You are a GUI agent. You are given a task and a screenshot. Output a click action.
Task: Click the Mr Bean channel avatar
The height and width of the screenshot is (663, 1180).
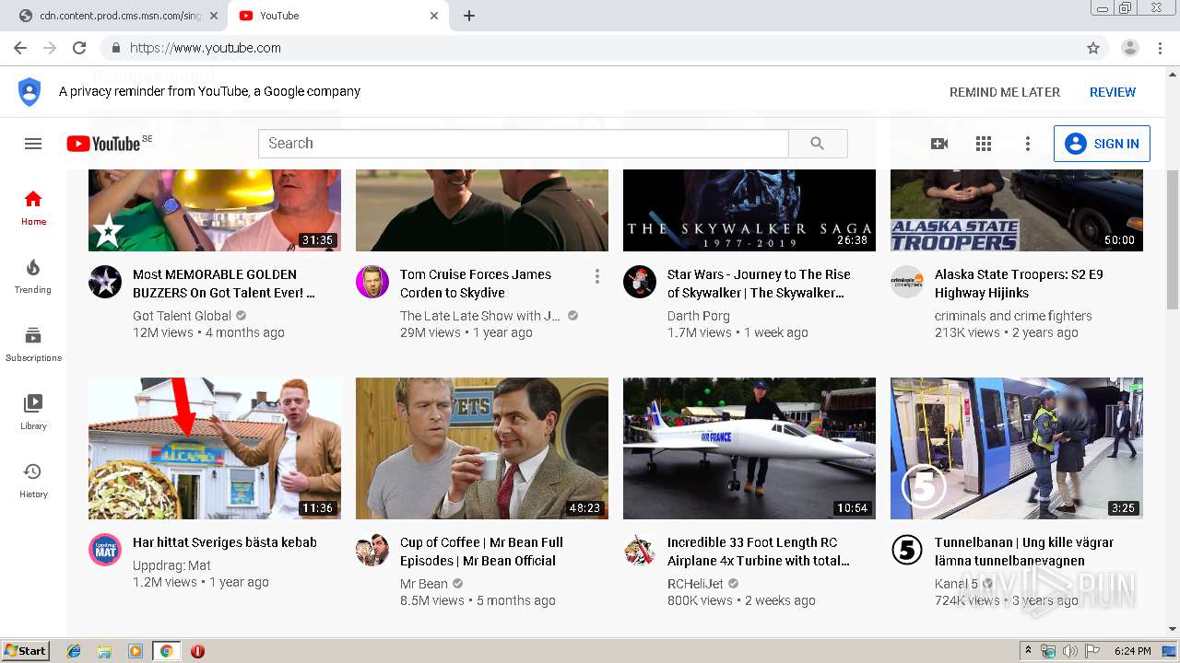[372, 550]
